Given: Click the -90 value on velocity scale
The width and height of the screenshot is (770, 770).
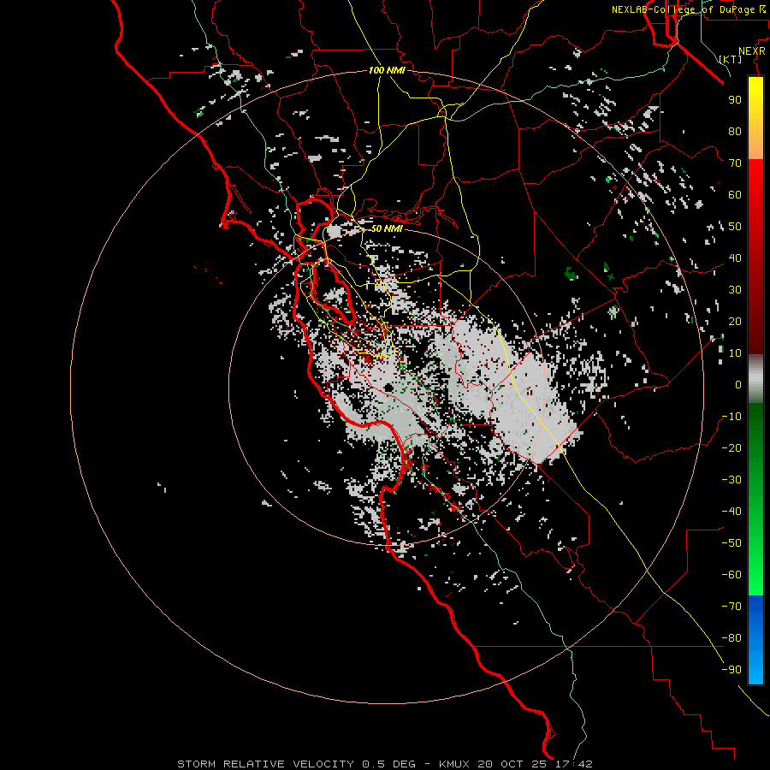Looking at the screenshot, I should pyautogui.click(x=731, y=670).
